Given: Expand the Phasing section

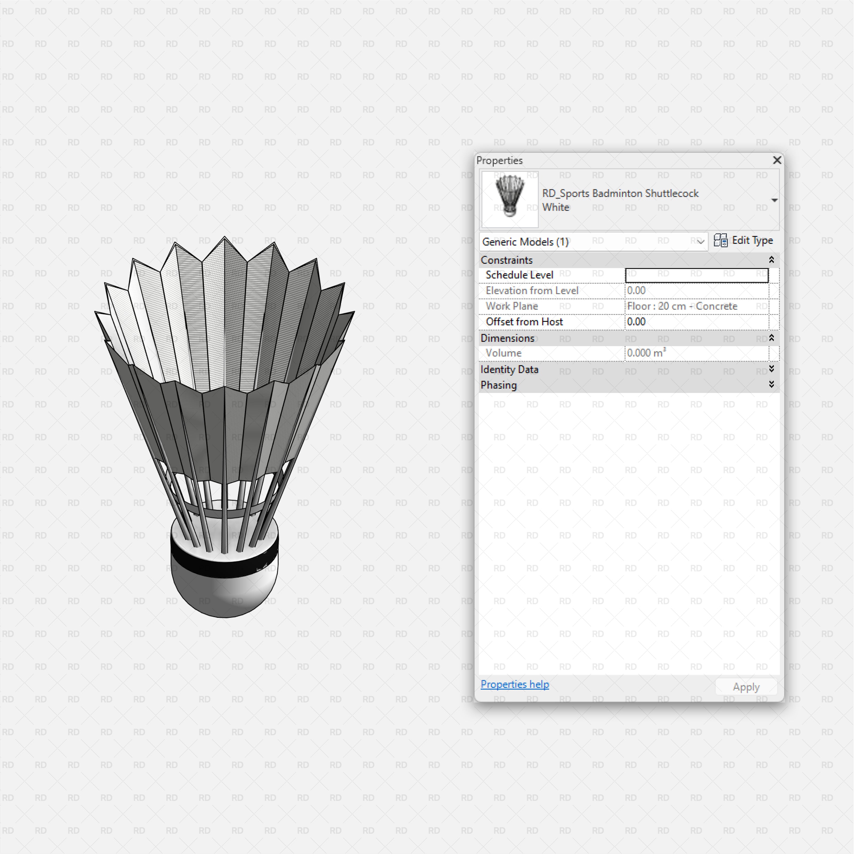Looking at the screenshot, I should tap(771, 385).
